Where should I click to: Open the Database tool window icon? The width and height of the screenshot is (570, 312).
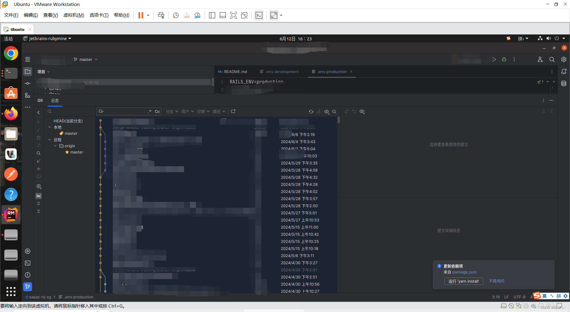tap(564, 83)
